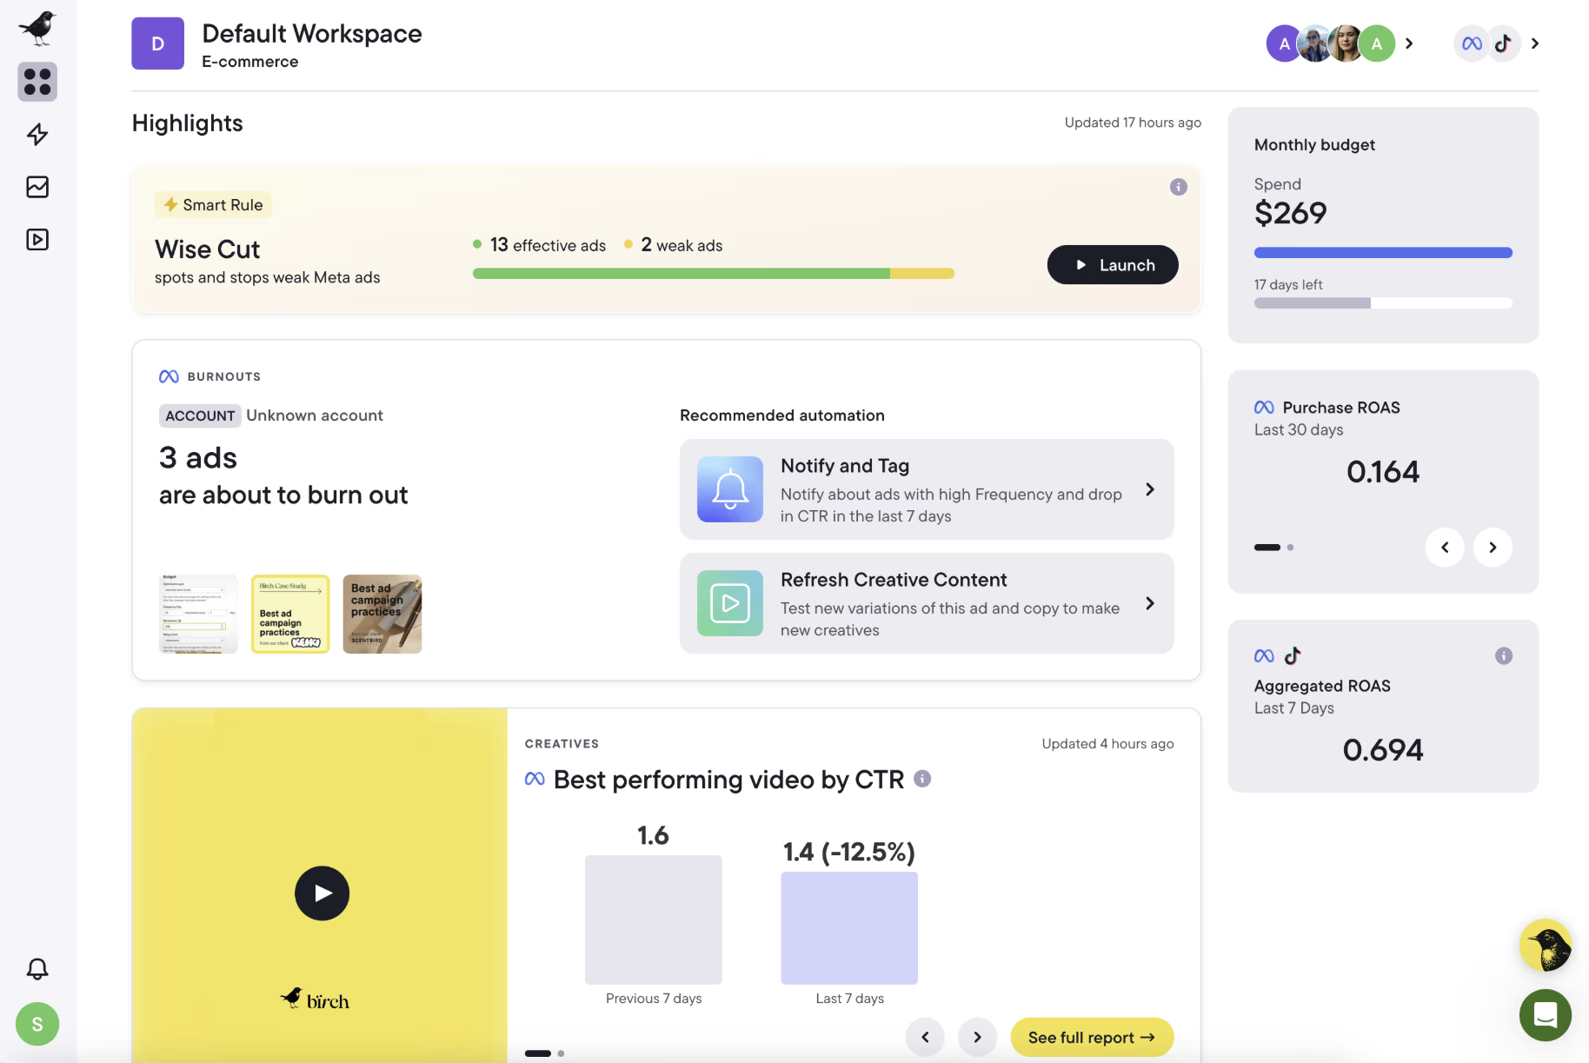The image size is (1589, 1063).
Task: Click the info icon on Aggregated ROAS card
Action: (1503, 656)
